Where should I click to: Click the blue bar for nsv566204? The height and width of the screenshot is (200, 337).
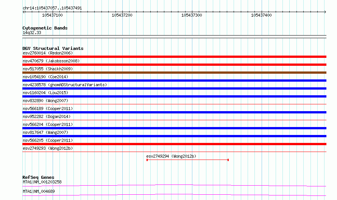pyautogui.click(x=174, y=128)
